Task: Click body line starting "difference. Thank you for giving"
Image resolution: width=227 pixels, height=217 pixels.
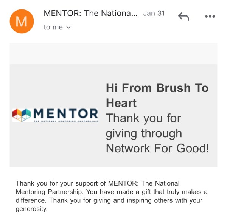Action: pos(109,200)
